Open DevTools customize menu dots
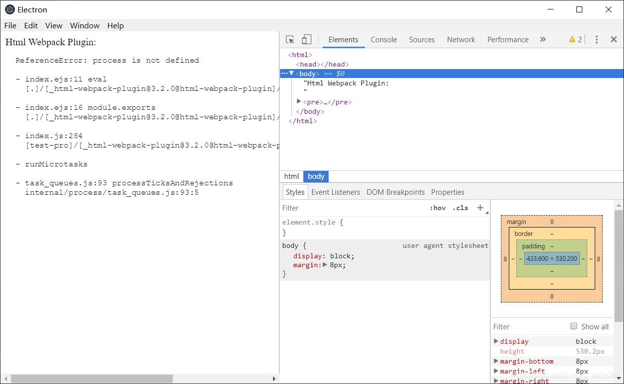 click(597, 40)
